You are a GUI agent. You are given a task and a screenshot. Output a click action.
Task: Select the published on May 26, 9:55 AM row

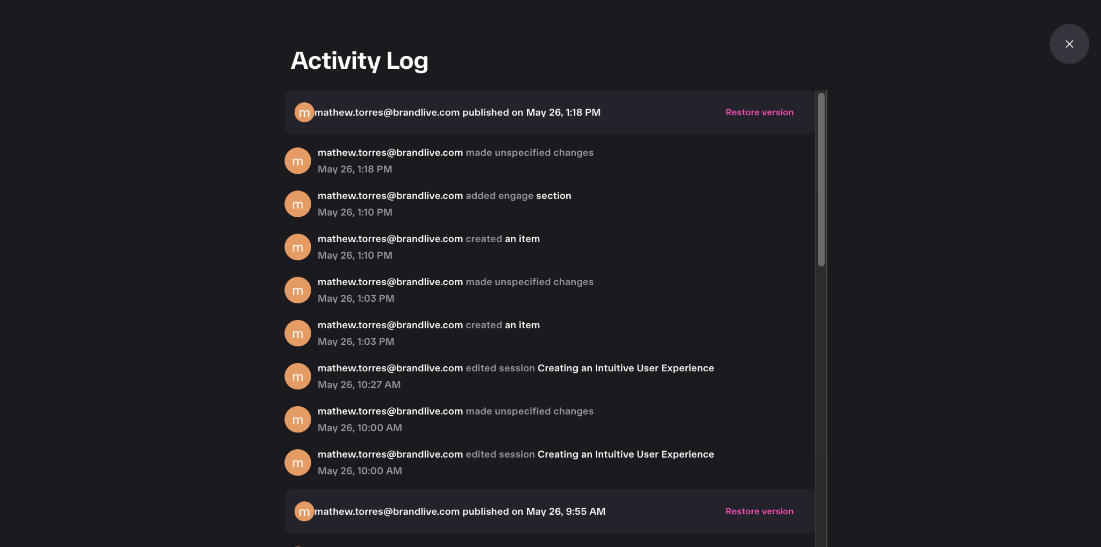tap(549, 512)
